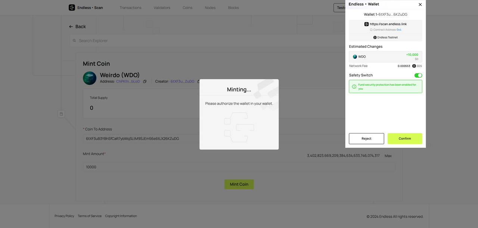Click the Endless Testnet network icon
Image resolution: width=478 pixels, height=228 pixels.
point(375,37)
